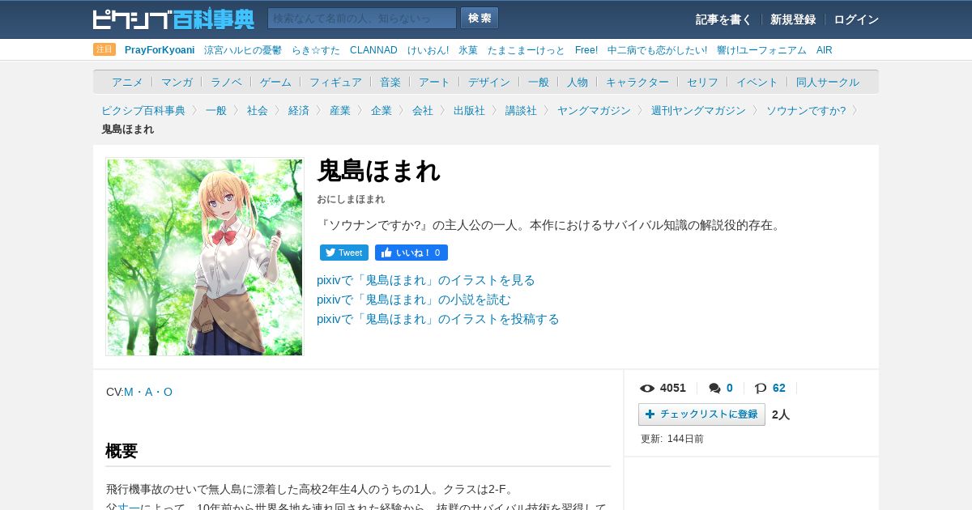Select 人物 category menu

tap(578, 82)
